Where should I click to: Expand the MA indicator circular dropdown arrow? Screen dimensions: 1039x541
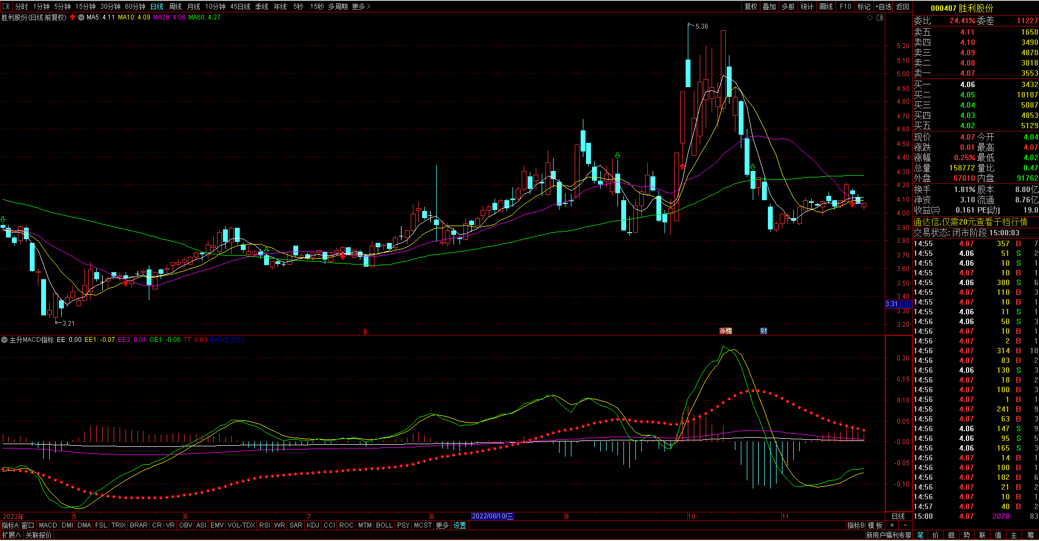point(81,17)
